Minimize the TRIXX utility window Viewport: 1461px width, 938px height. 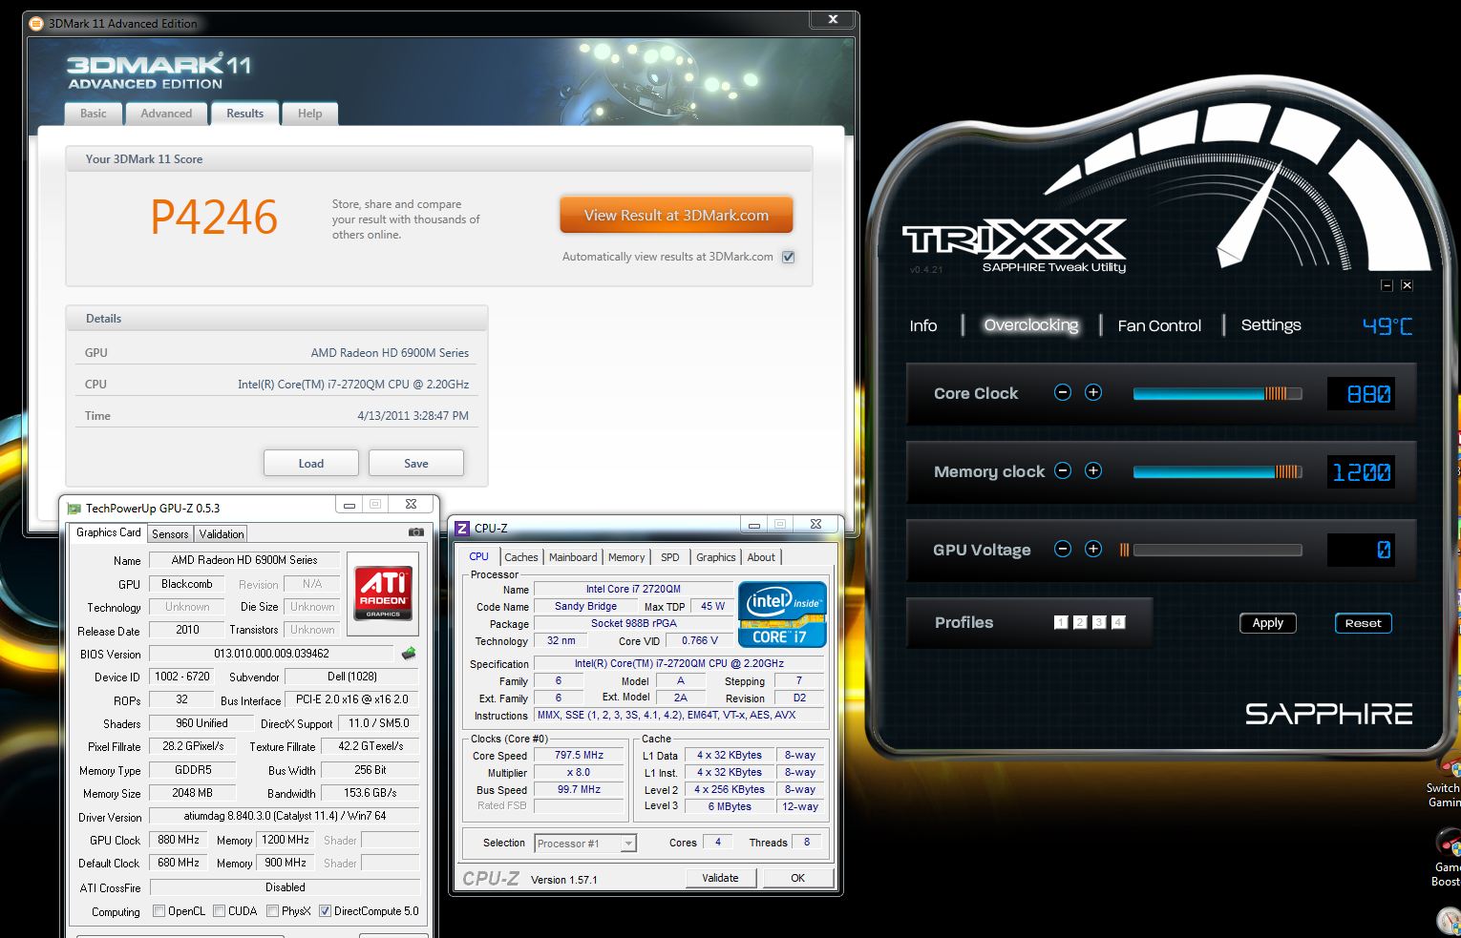[1387, 284]
